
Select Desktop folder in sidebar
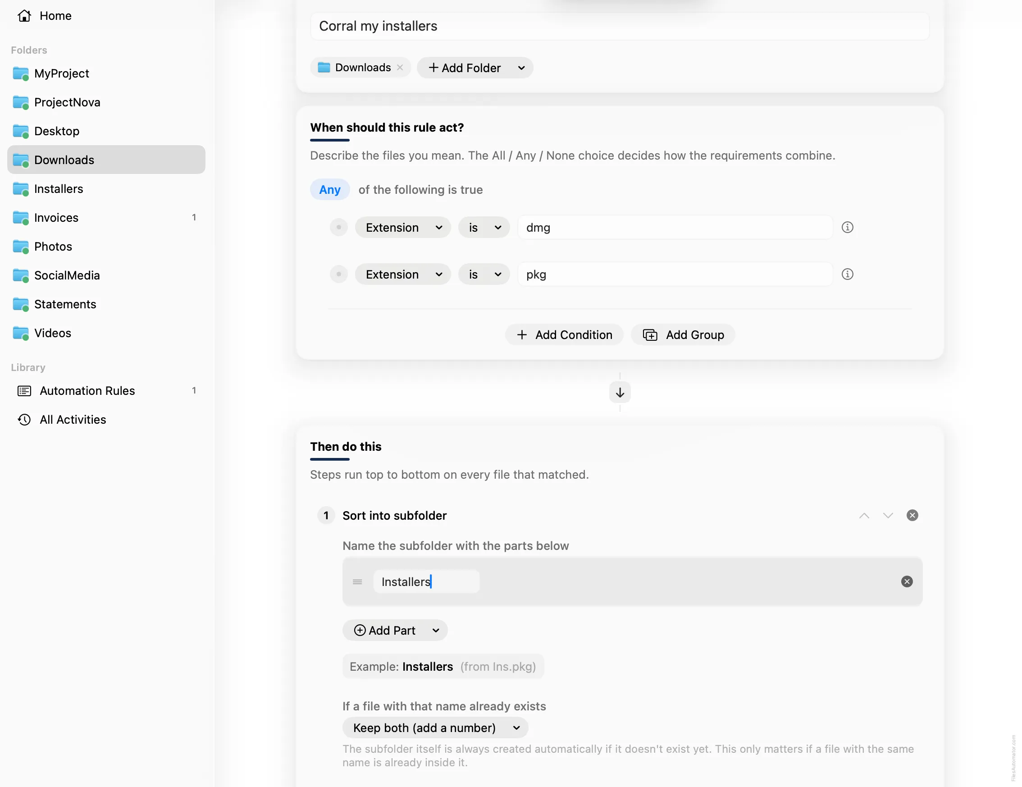(106, 131)
